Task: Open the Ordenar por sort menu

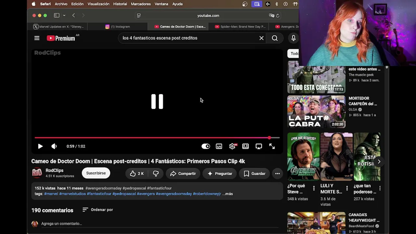Action: tap(97, 210)
